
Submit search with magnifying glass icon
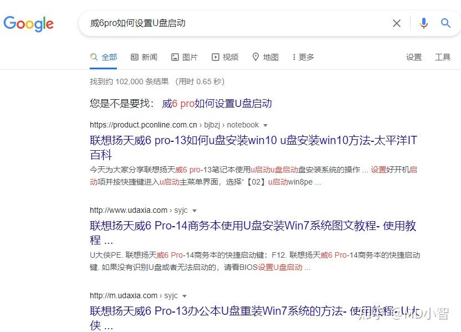[445, 23]
